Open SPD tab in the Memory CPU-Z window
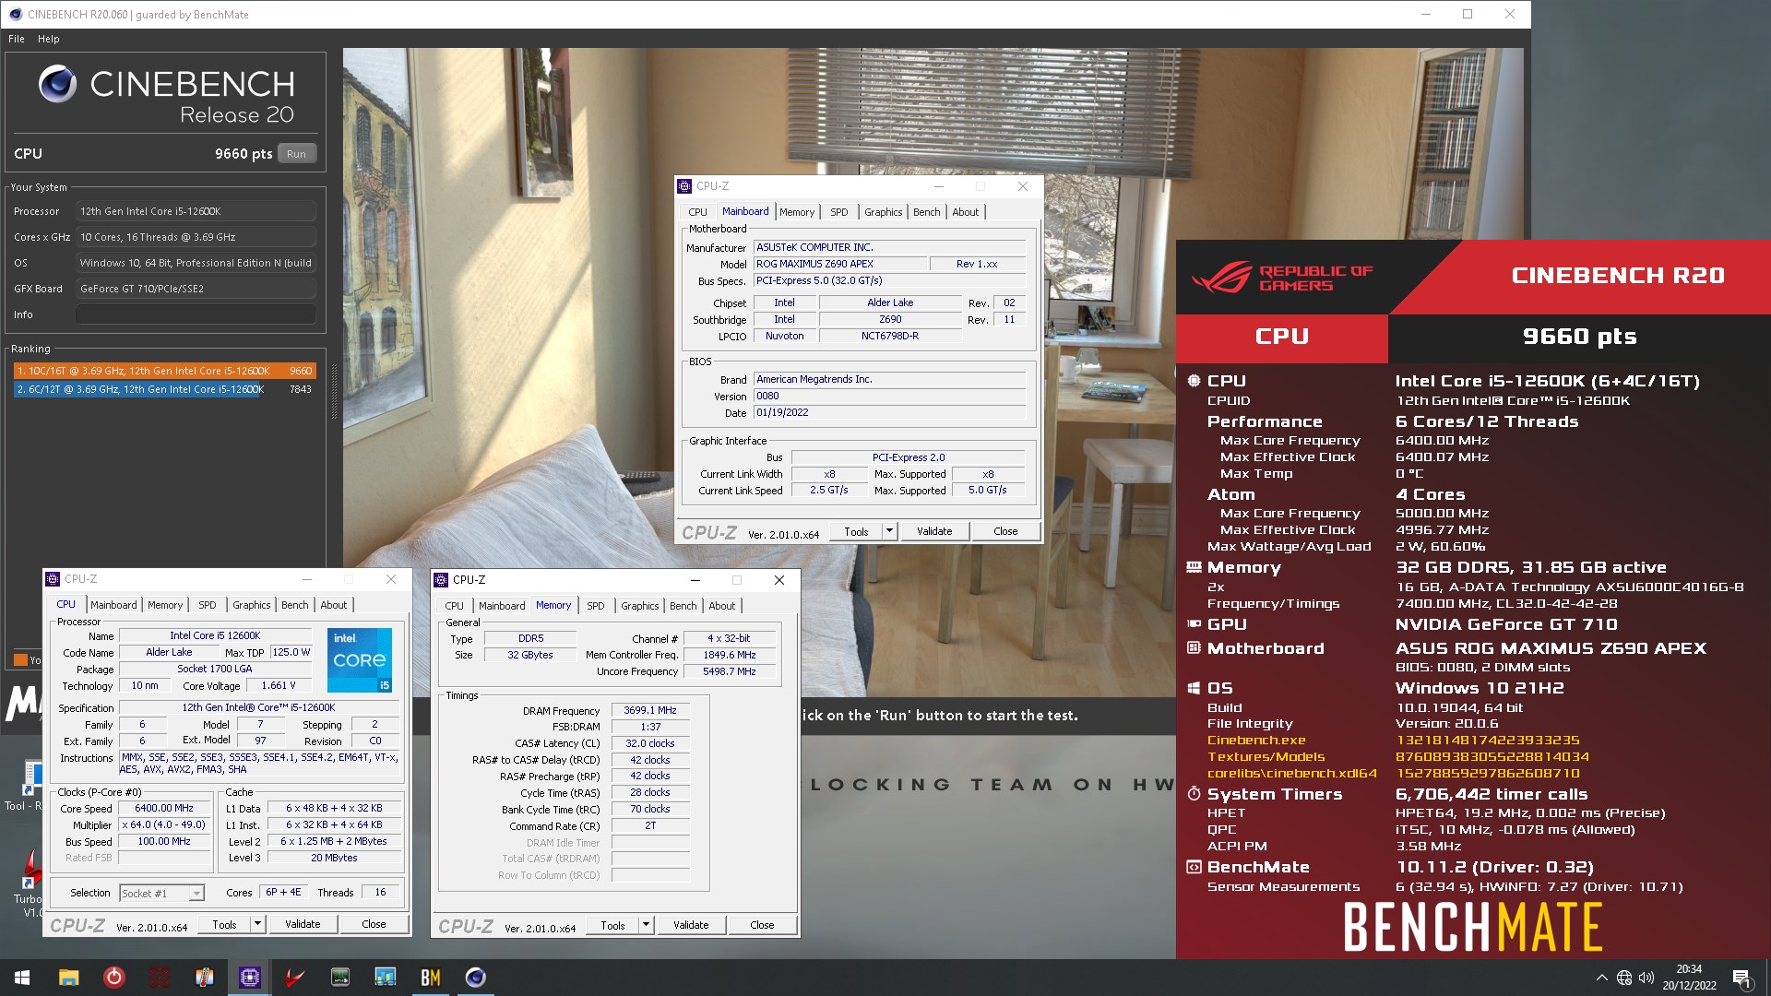Image resolution: width=1771 pixels, height=996 pixels. [596, 606]
